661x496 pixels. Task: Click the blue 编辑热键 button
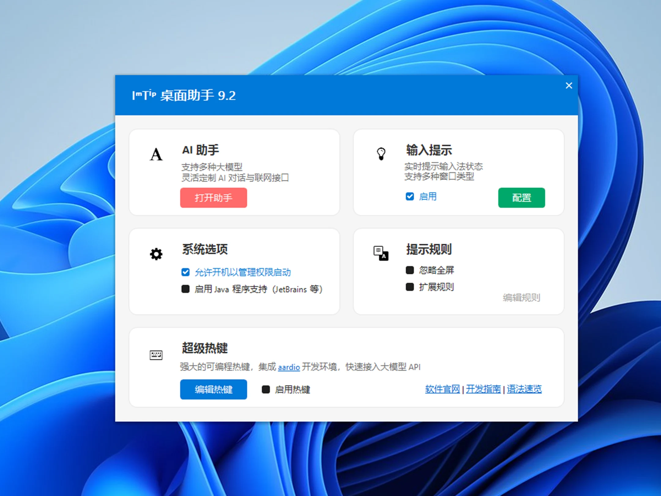[214, 389]
